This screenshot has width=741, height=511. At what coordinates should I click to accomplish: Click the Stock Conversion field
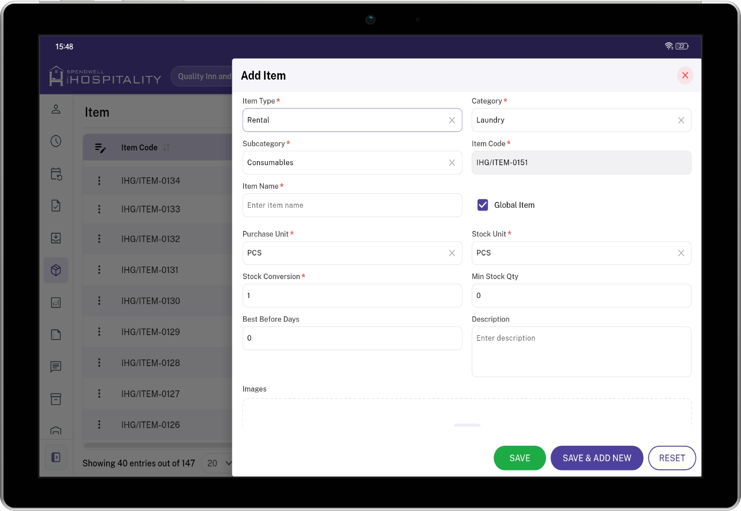[x=352, y=296]
